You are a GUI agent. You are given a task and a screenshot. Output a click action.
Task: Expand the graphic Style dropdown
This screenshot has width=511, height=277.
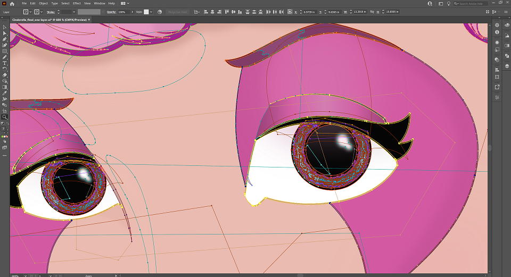[151, 12]
